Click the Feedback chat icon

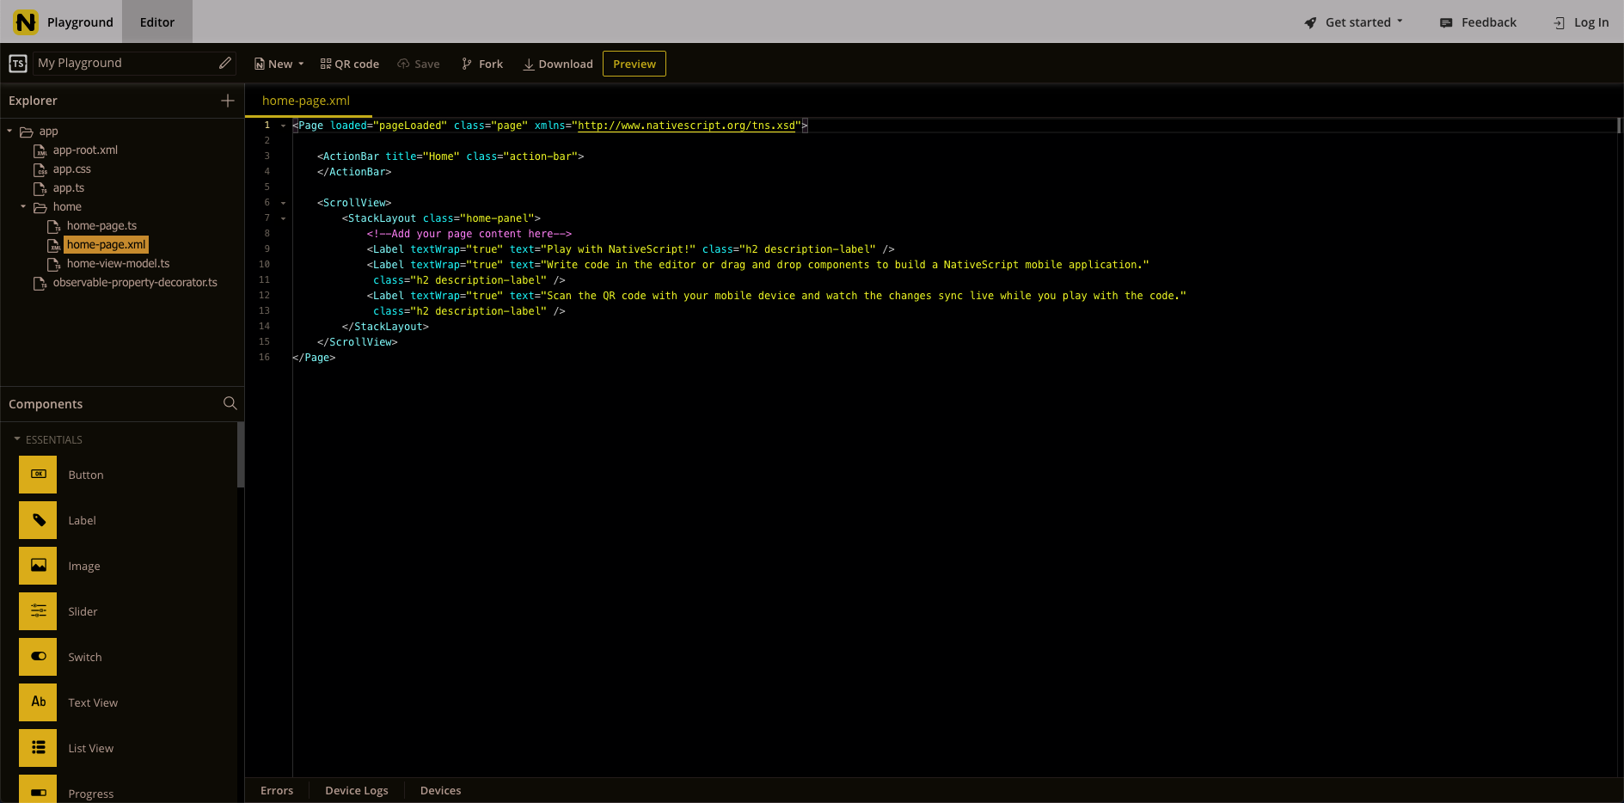click(x=1446, y=22)
